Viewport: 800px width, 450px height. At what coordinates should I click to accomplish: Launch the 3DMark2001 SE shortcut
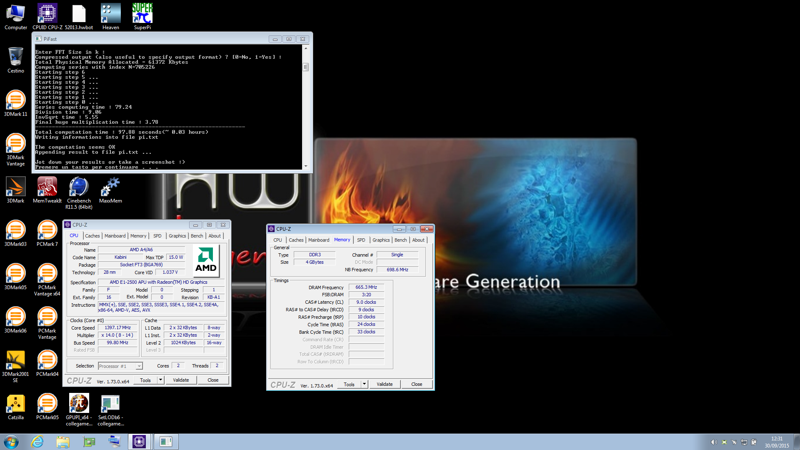(16, 366)
